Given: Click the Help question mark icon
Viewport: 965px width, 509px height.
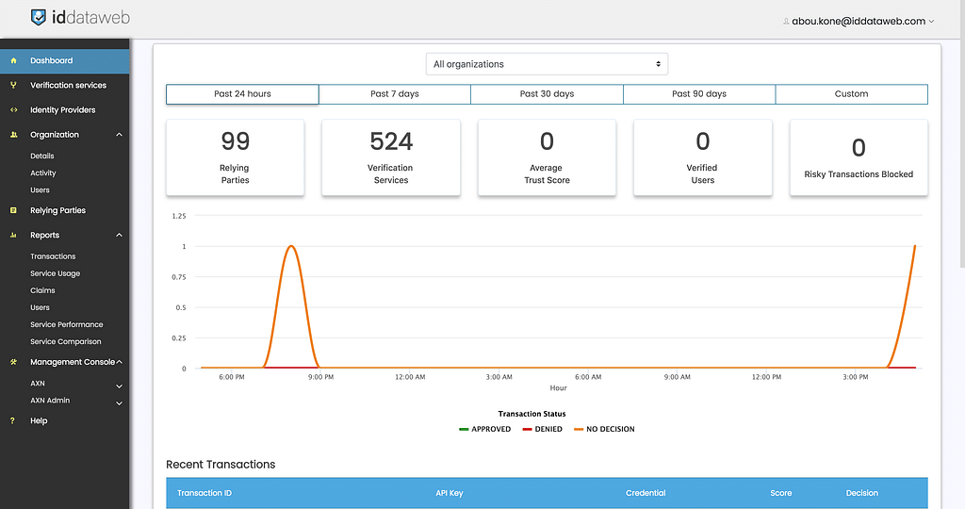Looking at the screenshot, I should click(13, 421).
